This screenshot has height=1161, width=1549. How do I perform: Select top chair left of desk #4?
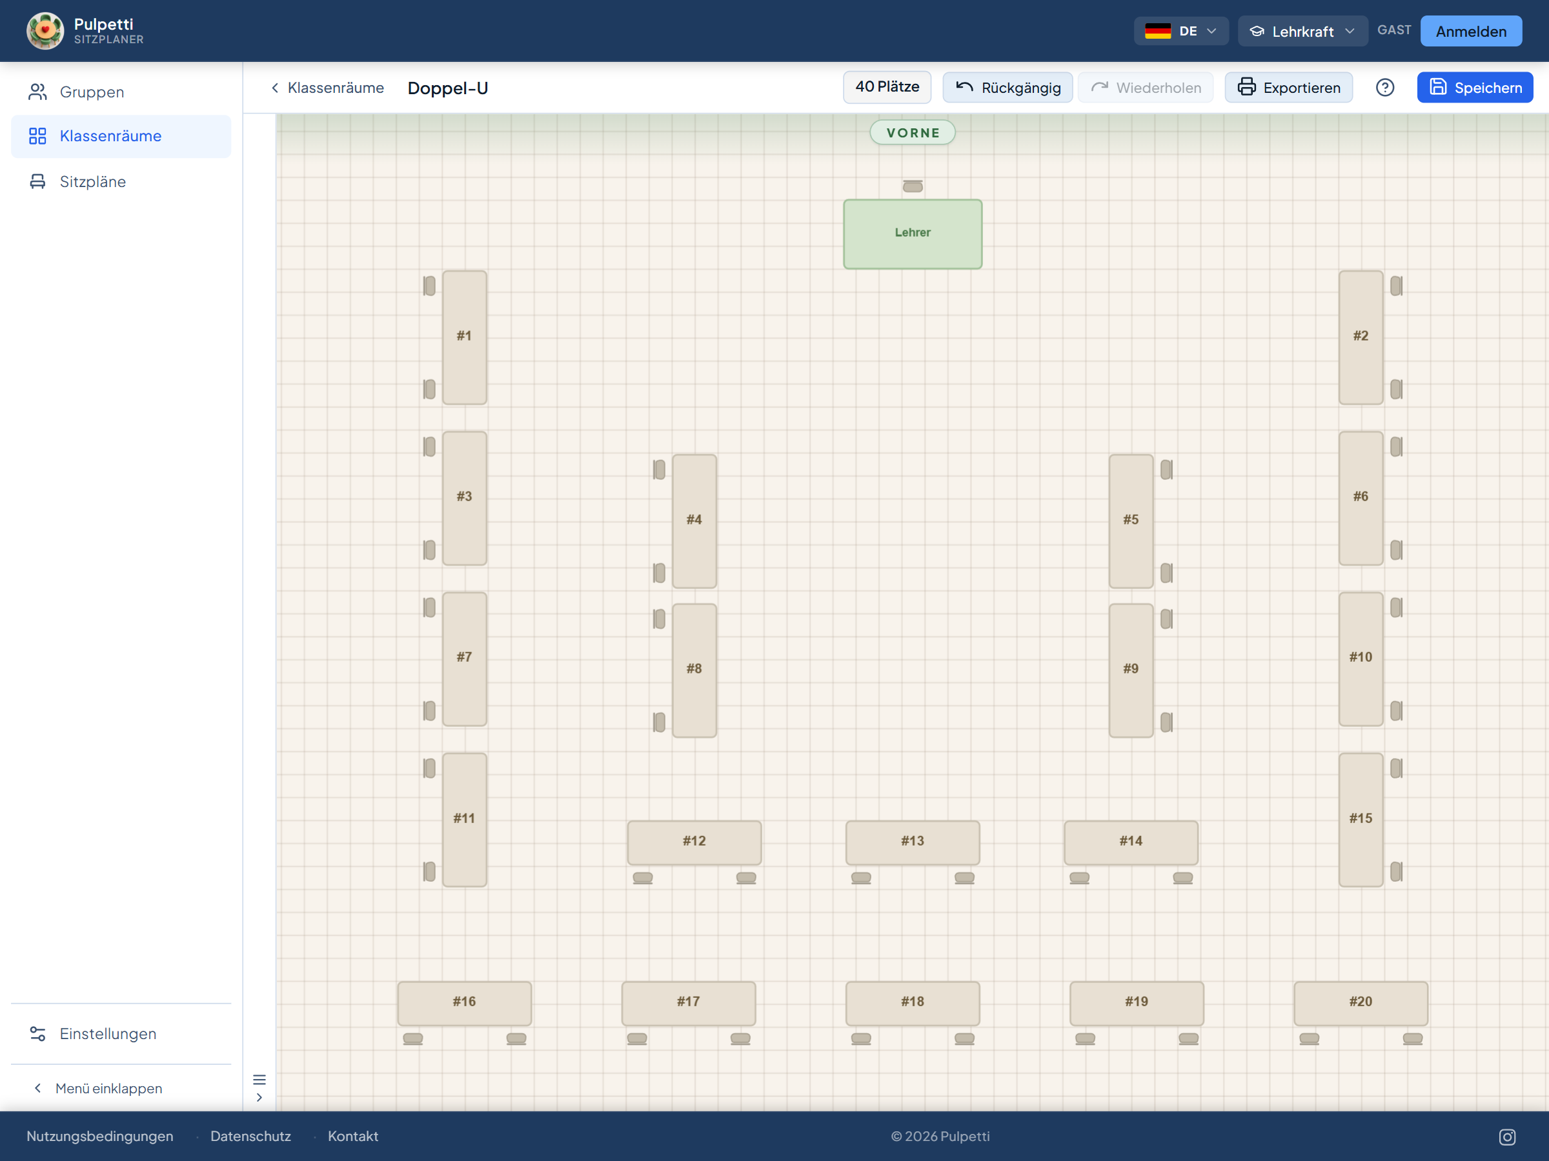pyautogui.click(x=659, y=470)
